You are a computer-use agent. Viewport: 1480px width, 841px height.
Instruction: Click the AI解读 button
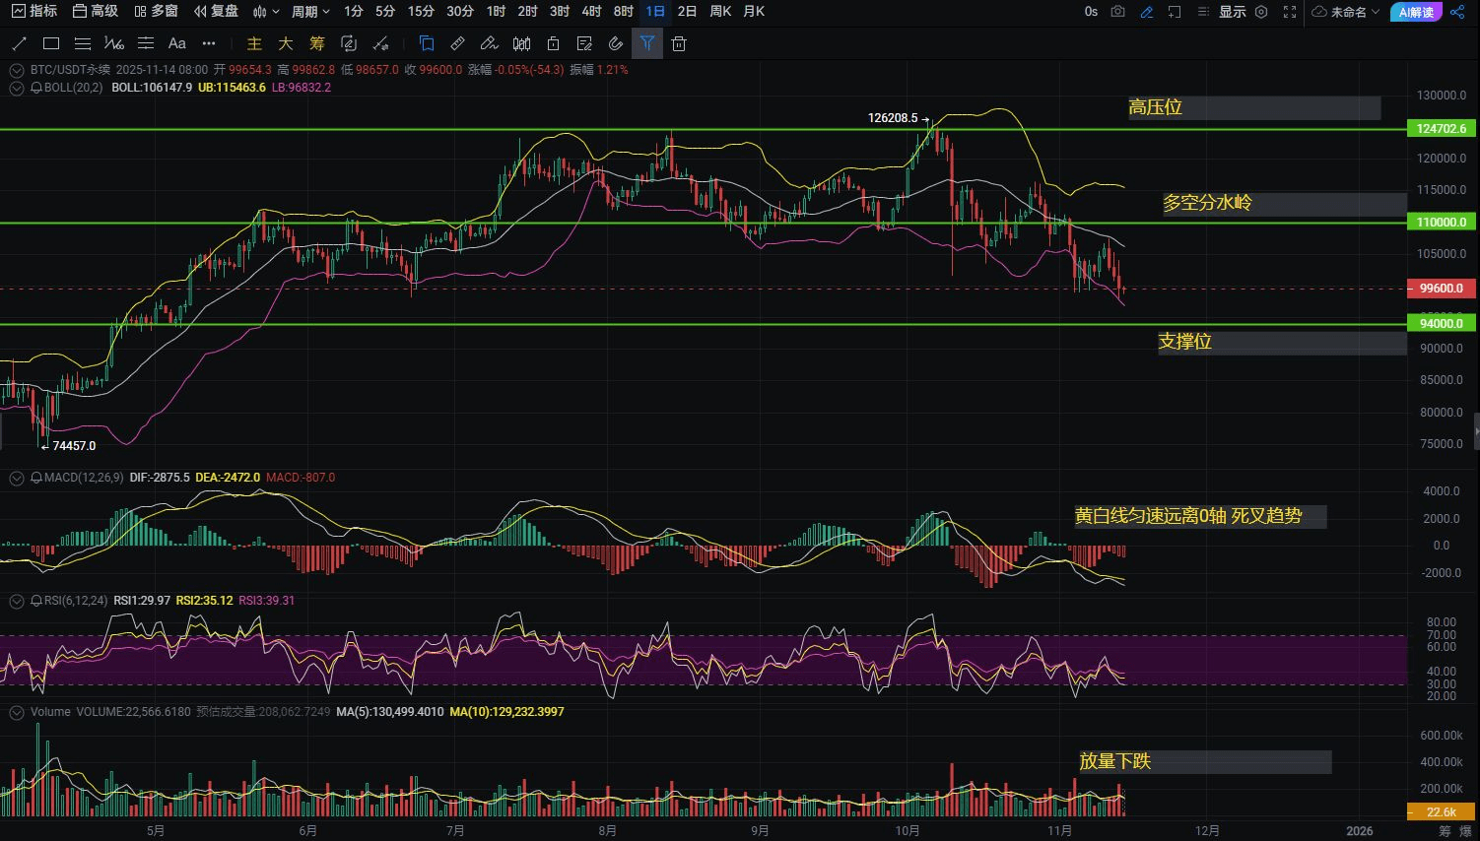(1416, 12)
